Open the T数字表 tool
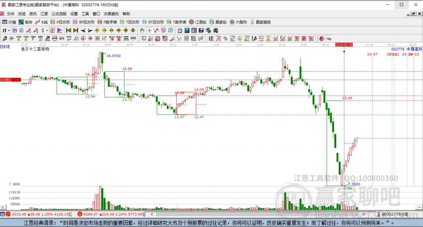Viewport: 423px width, 227px height. tap(176, 22)
